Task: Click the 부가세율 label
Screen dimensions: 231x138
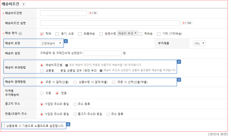Action: click(163, 43)
